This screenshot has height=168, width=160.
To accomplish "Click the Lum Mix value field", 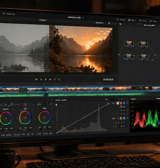I will pos(50,133).
